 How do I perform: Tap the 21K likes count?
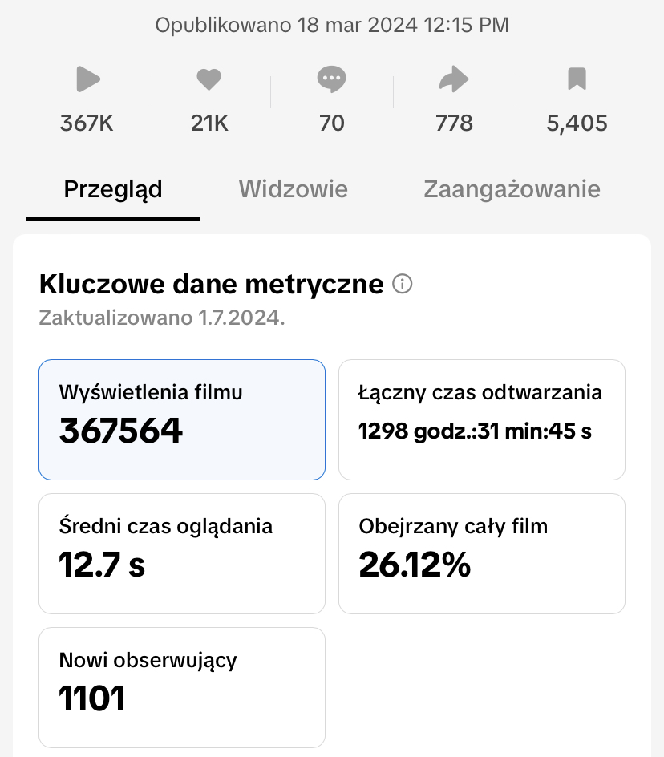coord(209,123)
